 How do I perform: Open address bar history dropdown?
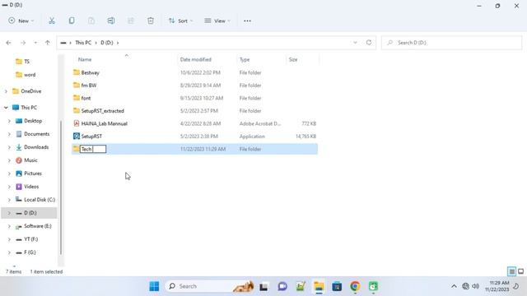pos(355,43)
